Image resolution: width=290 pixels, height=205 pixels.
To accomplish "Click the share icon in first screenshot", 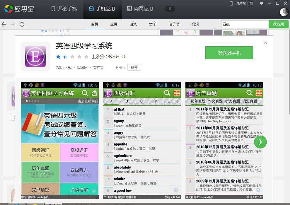I will [94, 93].
